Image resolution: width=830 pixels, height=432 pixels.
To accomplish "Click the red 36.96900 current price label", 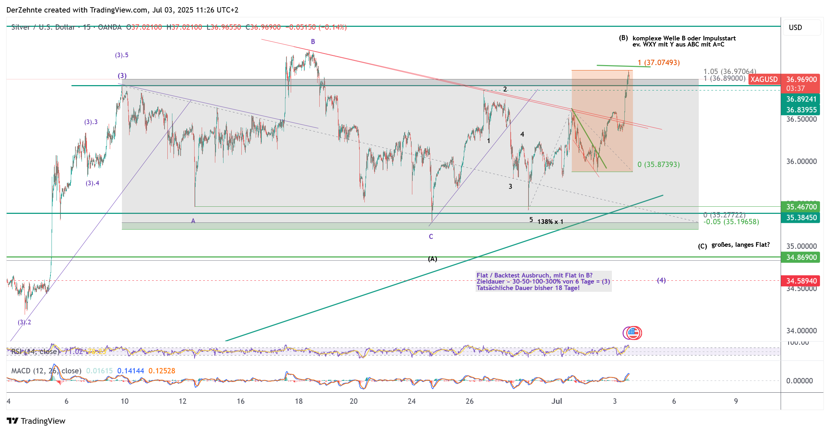I will tap(801, 79).
